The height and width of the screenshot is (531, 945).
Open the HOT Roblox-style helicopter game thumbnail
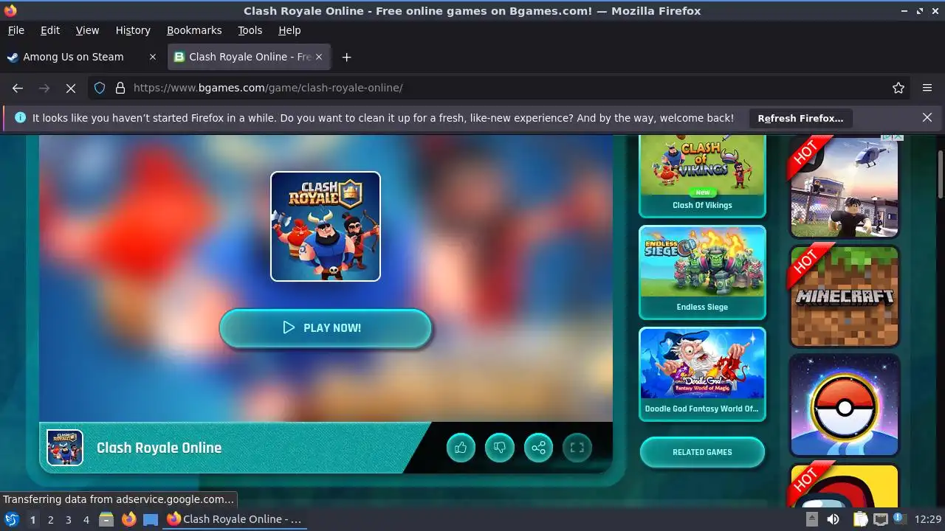(x=845, y=187)
